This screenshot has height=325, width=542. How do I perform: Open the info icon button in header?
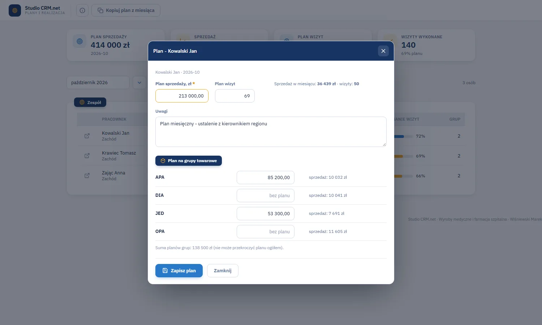(x=82, y=10)
